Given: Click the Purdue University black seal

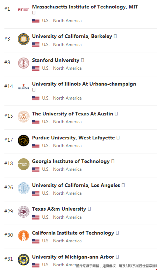Looking at the screenshot, I should pyautogui.click(x=24, y=140).
